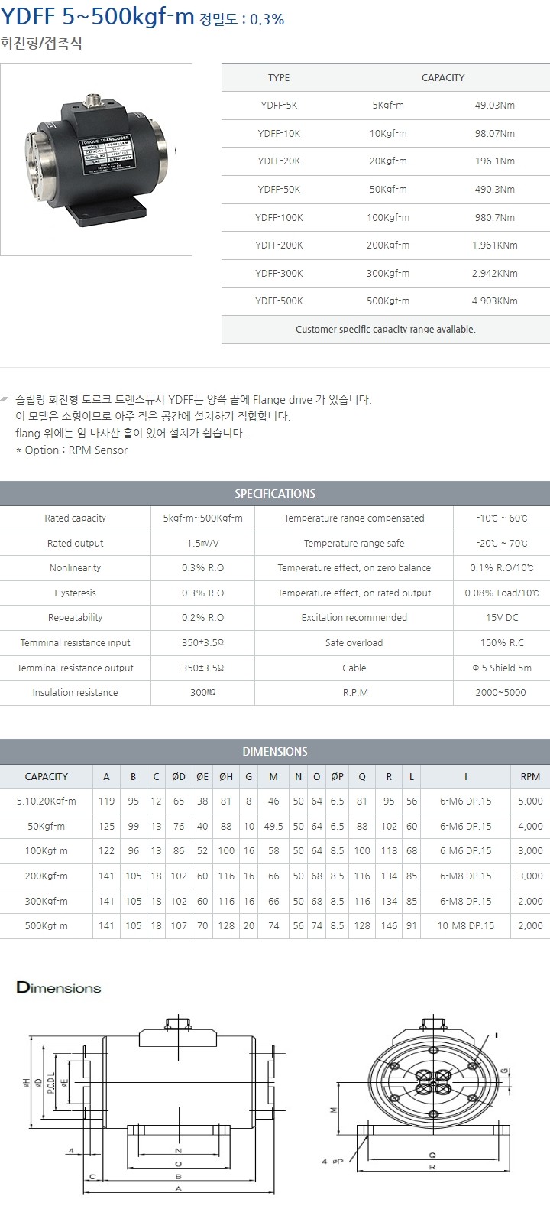Select the TYPE column header
Viewport: 550px width, 1219px height.
point(279,78)
